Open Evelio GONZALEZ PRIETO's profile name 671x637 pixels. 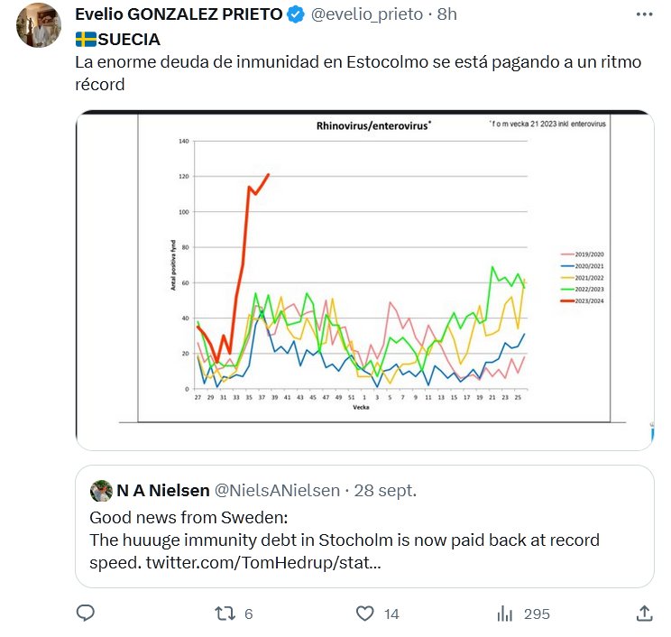178,14
